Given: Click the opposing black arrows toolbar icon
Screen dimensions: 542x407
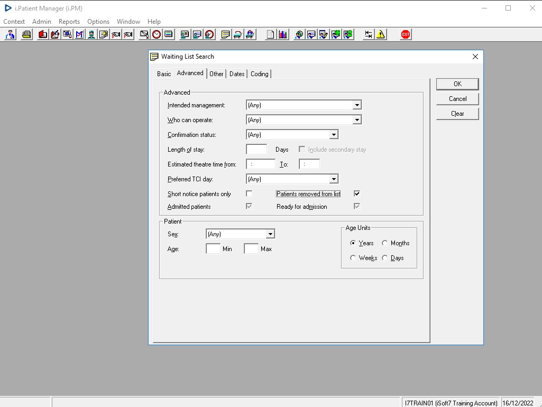Looking at the screenshot, I should pyautogui.click(x=369, y=34).
